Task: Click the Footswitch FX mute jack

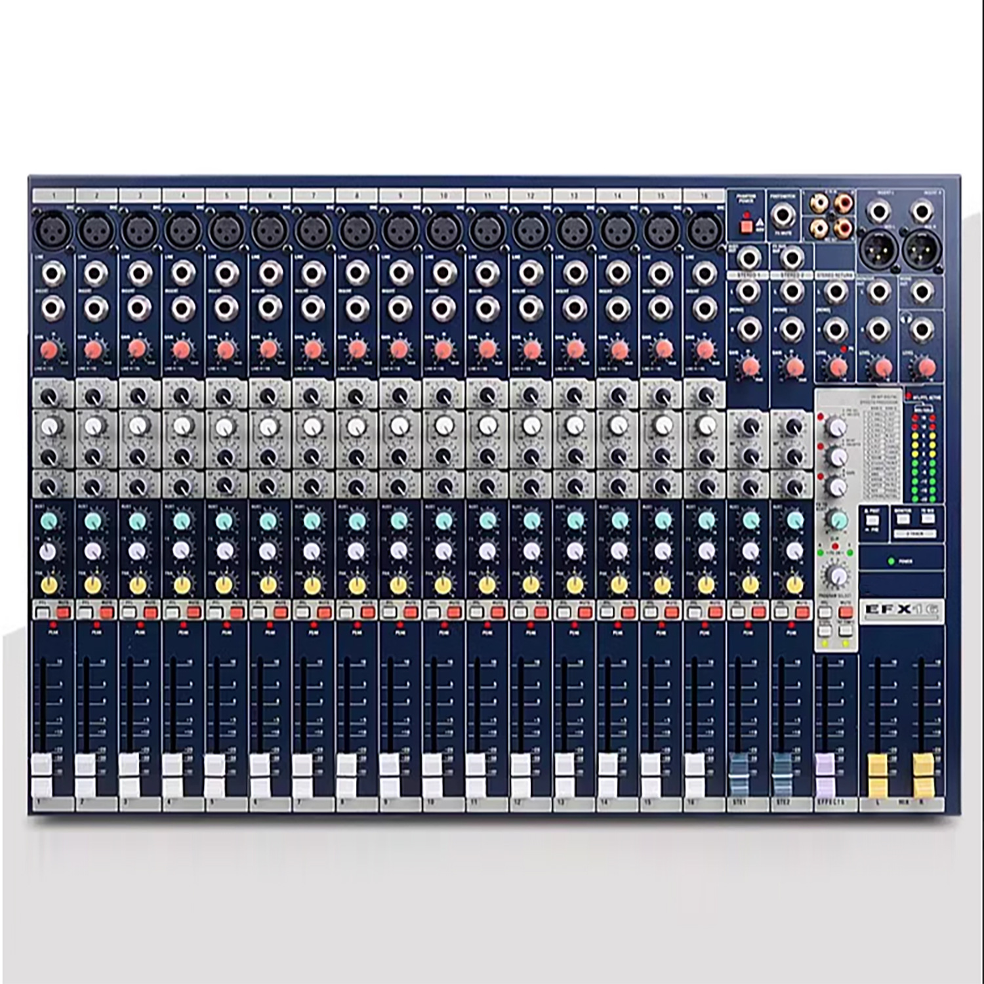Action: pos(783,215)
